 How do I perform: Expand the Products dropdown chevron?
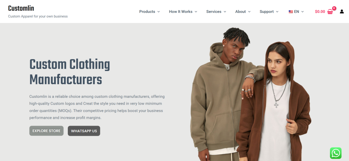pyautogui.click(x=158, y=12)
